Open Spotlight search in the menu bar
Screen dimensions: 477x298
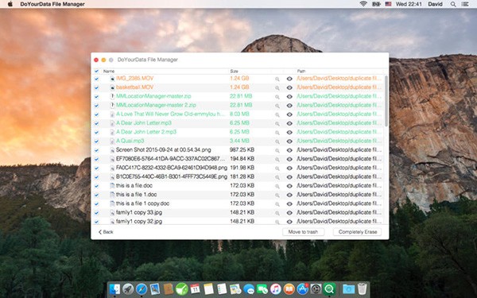(x=453, y=4)
